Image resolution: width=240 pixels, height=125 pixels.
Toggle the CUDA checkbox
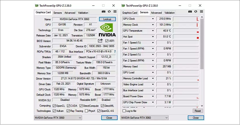[x=68, y=106]
